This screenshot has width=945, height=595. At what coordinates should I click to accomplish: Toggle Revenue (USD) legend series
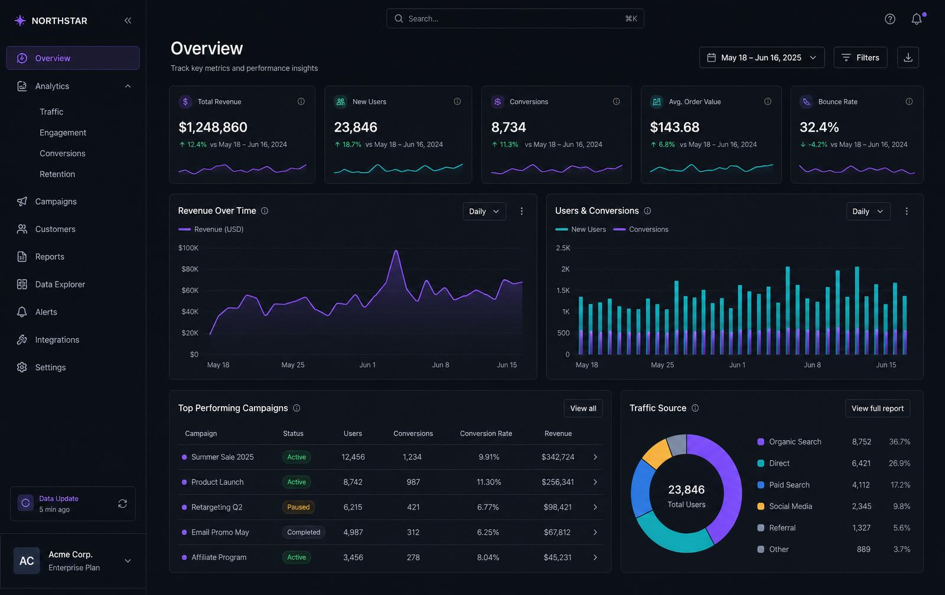coord(211,229)
